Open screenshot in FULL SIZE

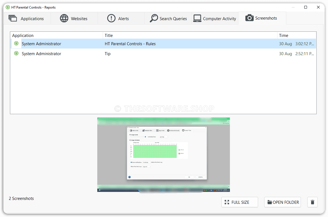click(240, 202)
